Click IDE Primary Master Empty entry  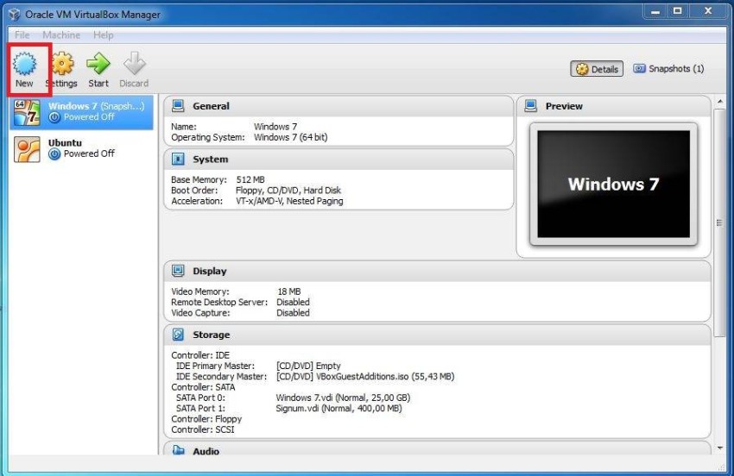point(308,366)
